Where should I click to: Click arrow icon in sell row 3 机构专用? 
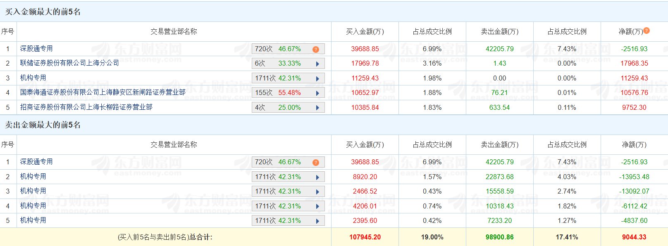click(x=317, y=192)
